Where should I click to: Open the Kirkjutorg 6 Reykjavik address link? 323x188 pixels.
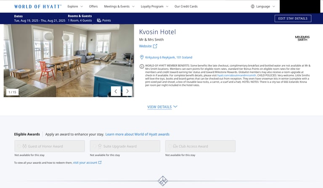coord(169,57)
